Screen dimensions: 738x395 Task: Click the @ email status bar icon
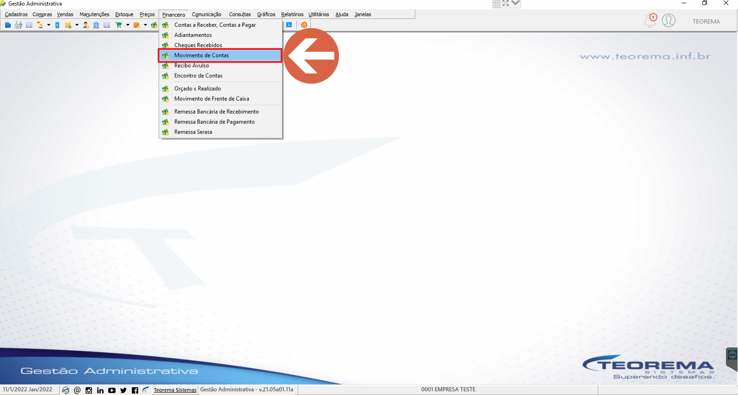[77, 390]
